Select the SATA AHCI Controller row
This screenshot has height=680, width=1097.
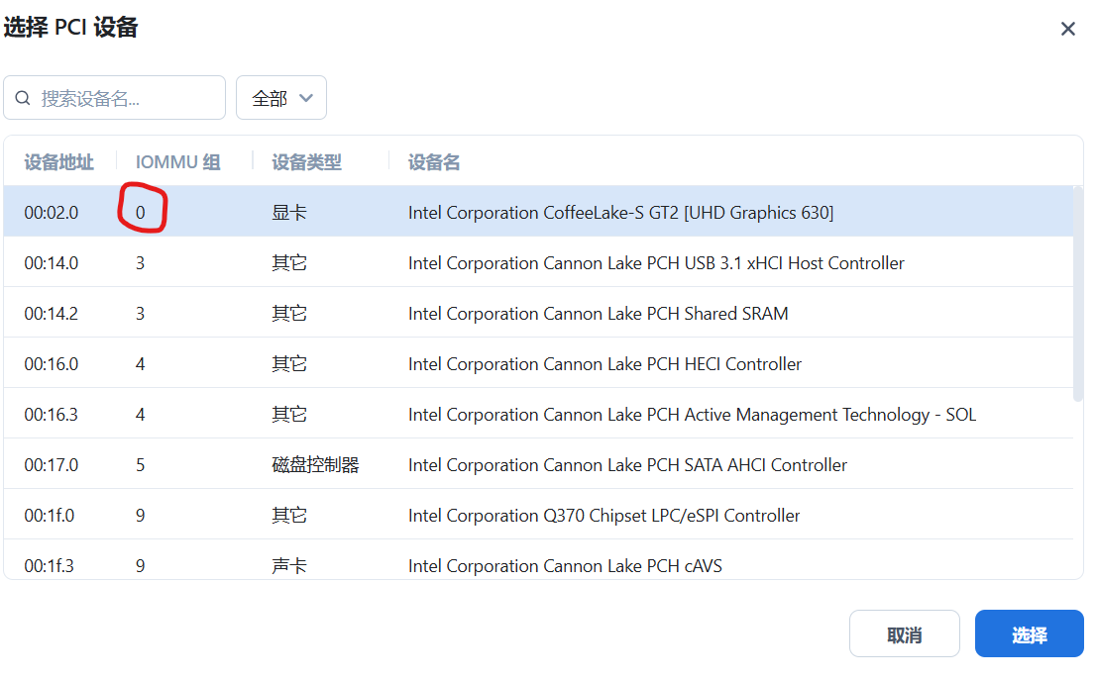pos(627,465)
